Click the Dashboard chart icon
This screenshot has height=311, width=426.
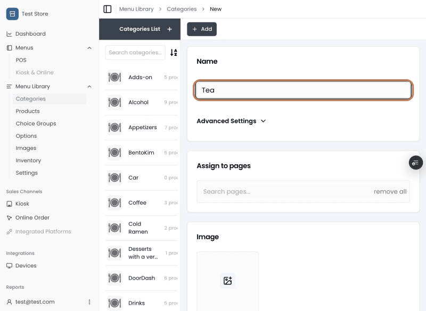click(9, 34)
